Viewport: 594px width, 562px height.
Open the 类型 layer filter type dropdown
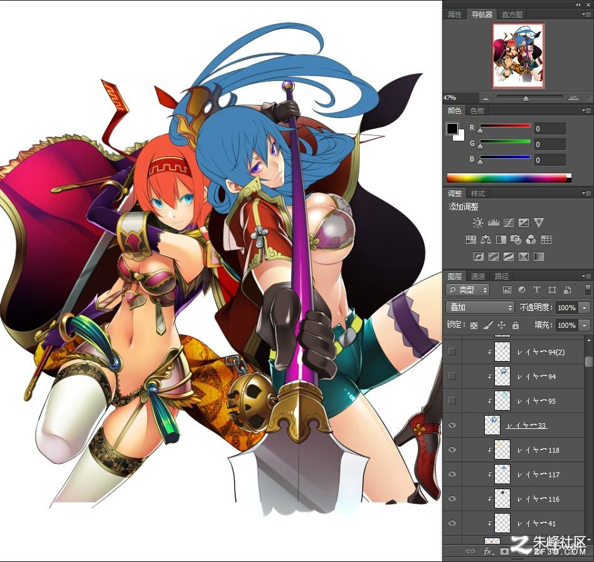(467, 290)
